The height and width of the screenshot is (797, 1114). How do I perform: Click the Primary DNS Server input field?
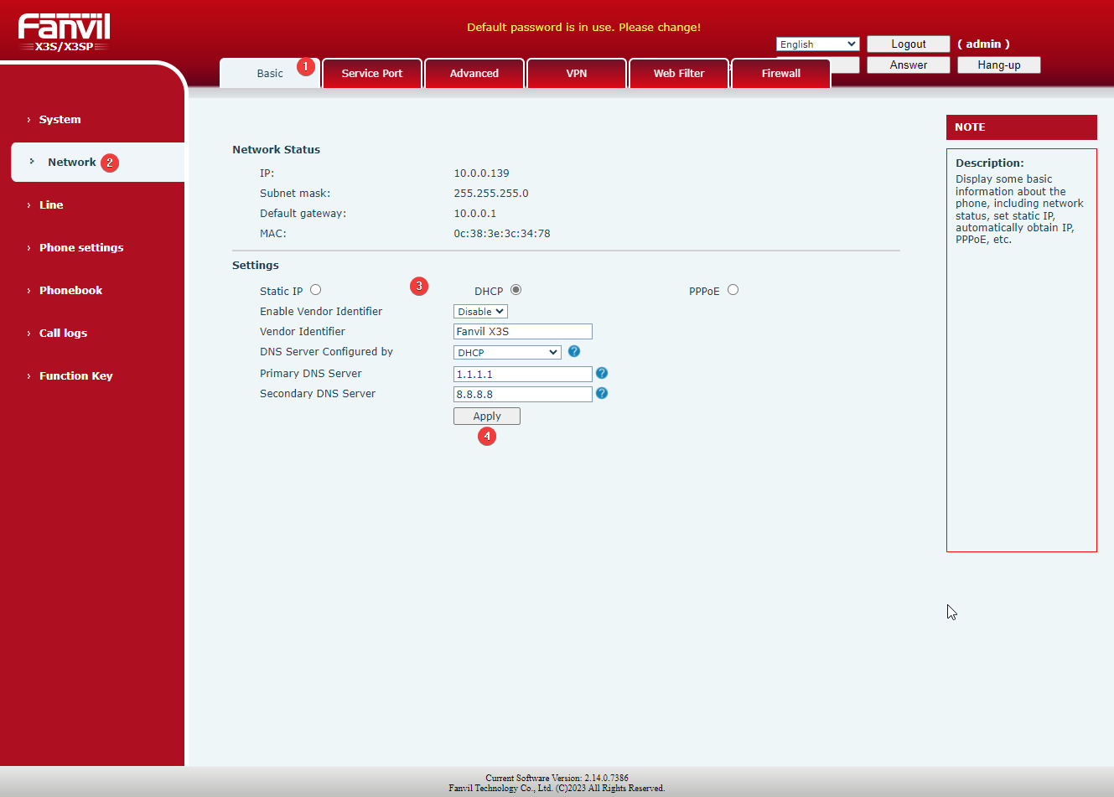(x=522, y=375)
